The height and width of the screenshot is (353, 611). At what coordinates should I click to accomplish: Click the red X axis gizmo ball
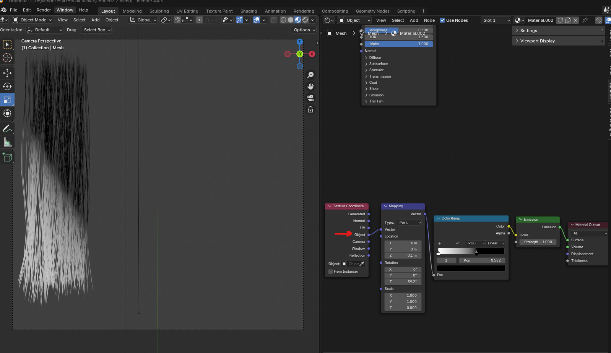312,54
